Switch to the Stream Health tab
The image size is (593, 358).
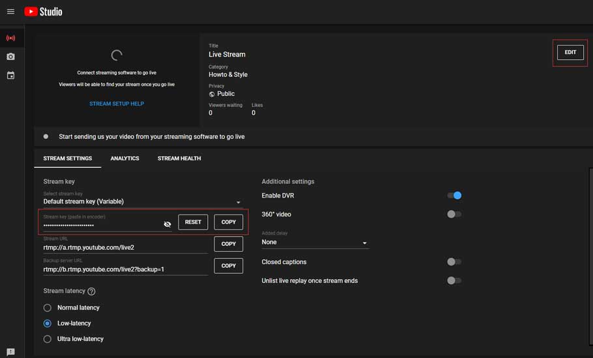(x=179, y=158)
